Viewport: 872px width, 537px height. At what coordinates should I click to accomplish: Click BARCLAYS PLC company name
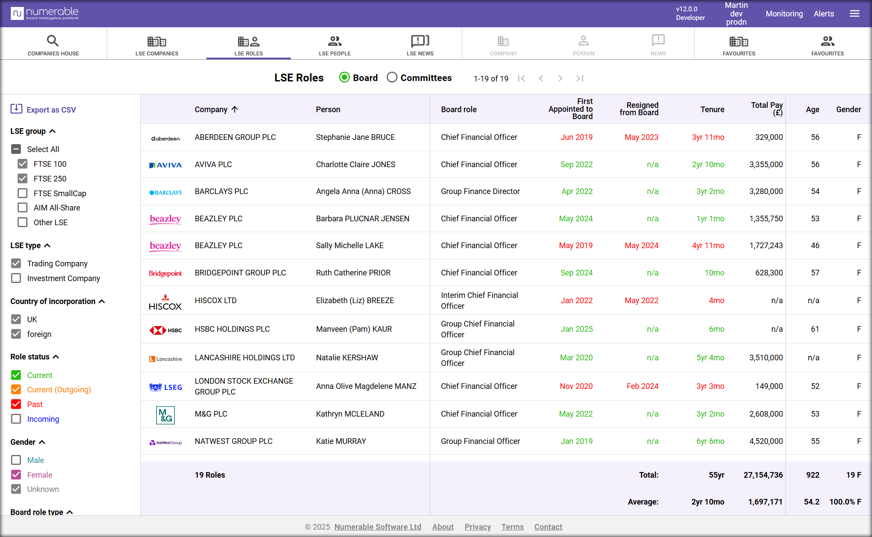pyautogui.click(x=221, y=191)
